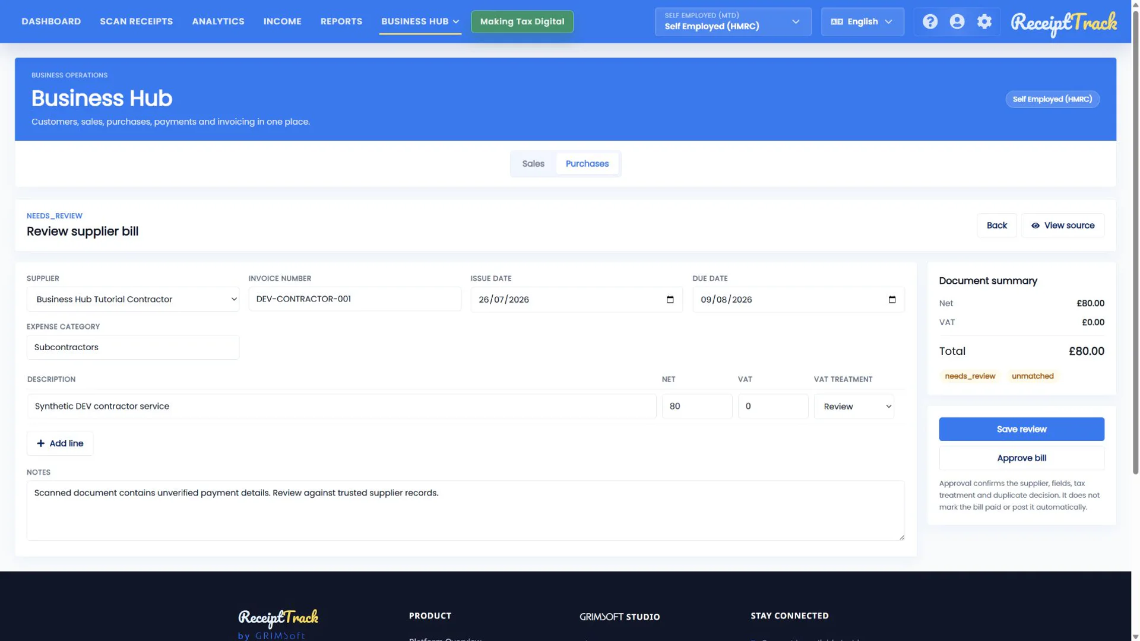Viewport: 1140px width, 641px height.
Task: Click the unmatched status tag
Action: (x=1033, y=376)
